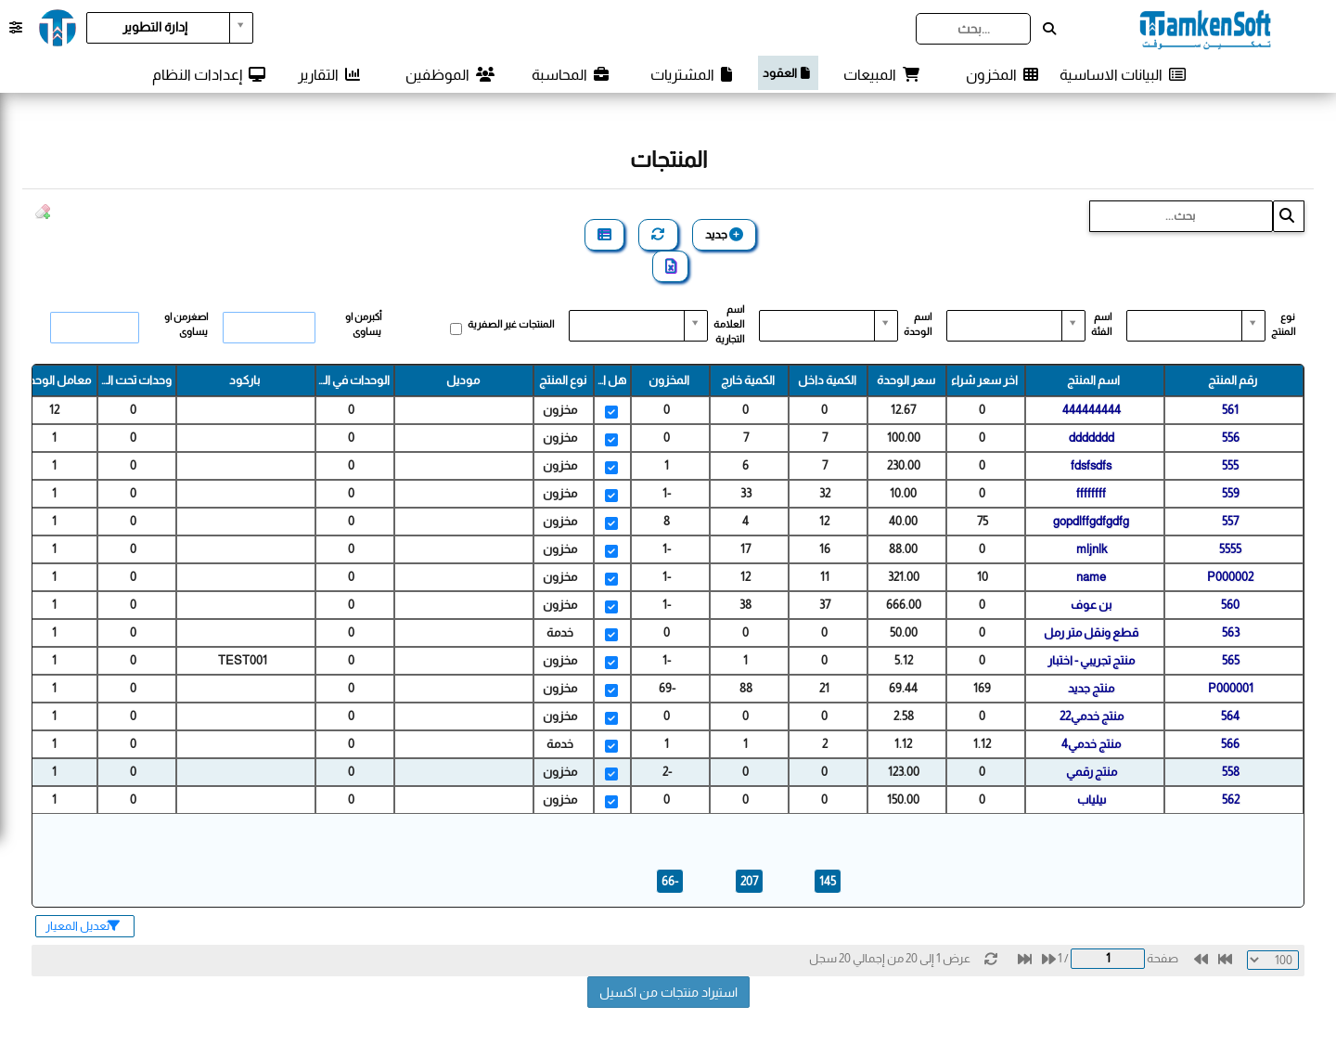
Task: Sort by رقم المنتج column header
Action: pyautogui.click(x=1233, y=381)
